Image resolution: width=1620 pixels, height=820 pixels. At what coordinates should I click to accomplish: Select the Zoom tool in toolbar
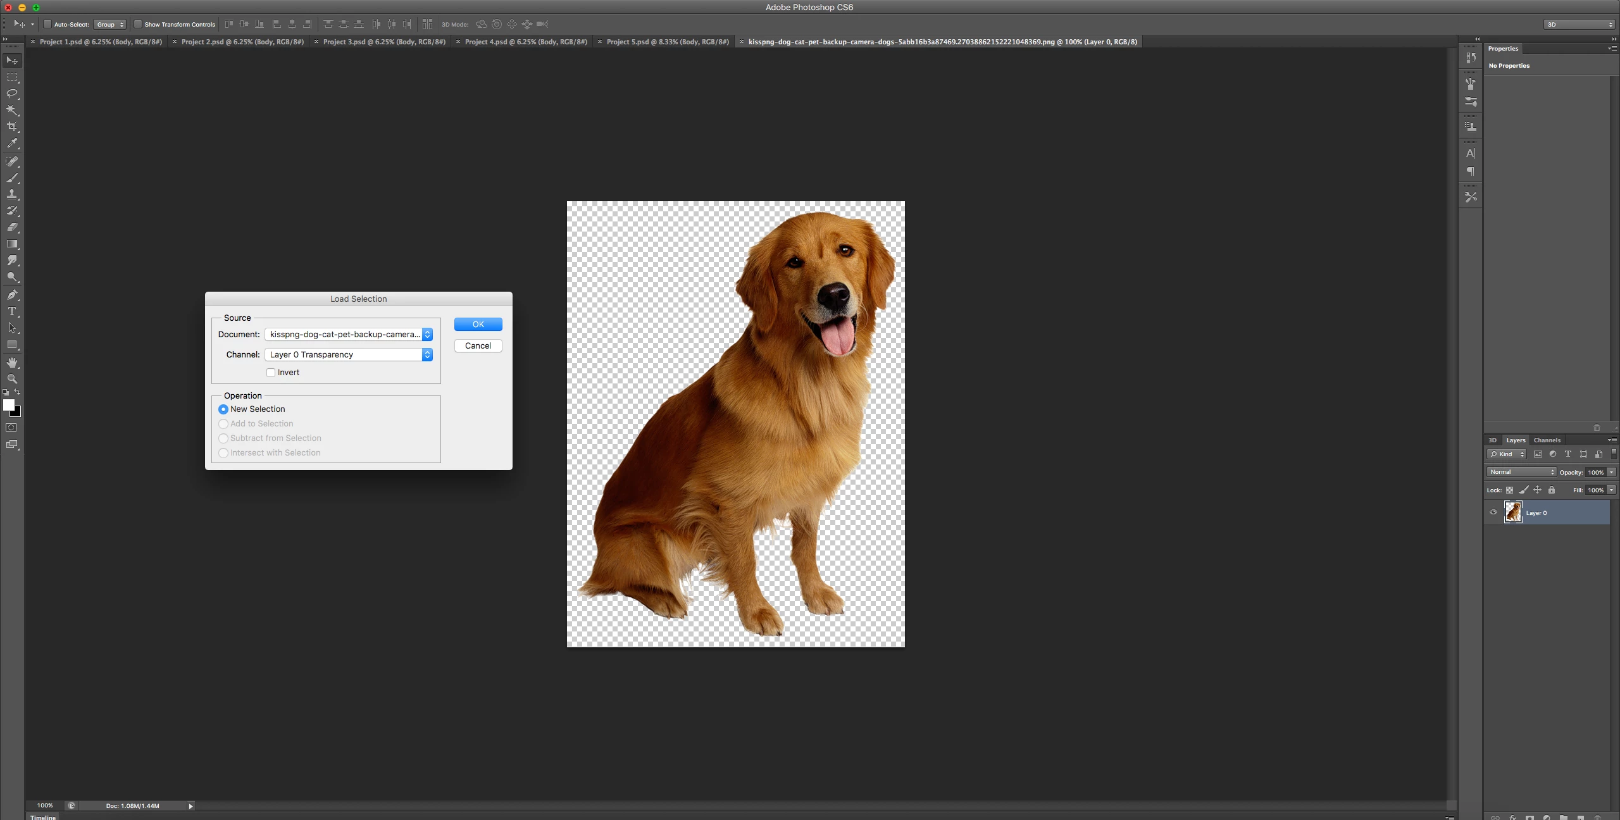[x=12, y=379]
